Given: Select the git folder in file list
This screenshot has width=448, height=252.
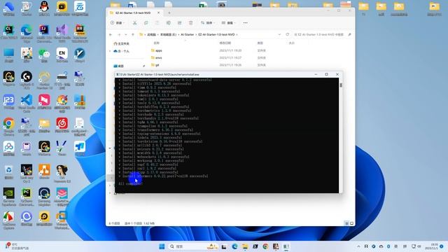Looking at the screenshot, I should coord(157,65).
